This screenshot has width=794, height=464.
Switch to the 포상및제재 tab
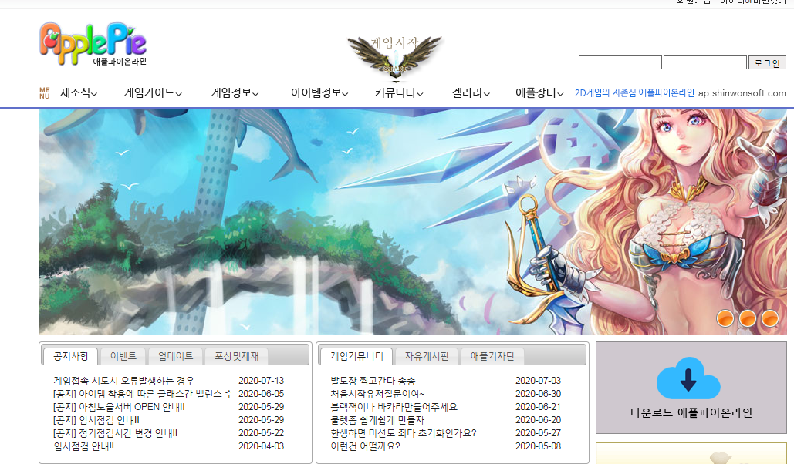(x=236, y=356)
